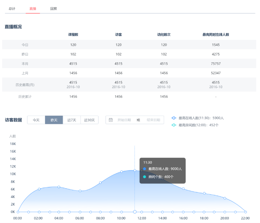
Task: Click the chart data point at 10:00
Action: tap(121, 172)
